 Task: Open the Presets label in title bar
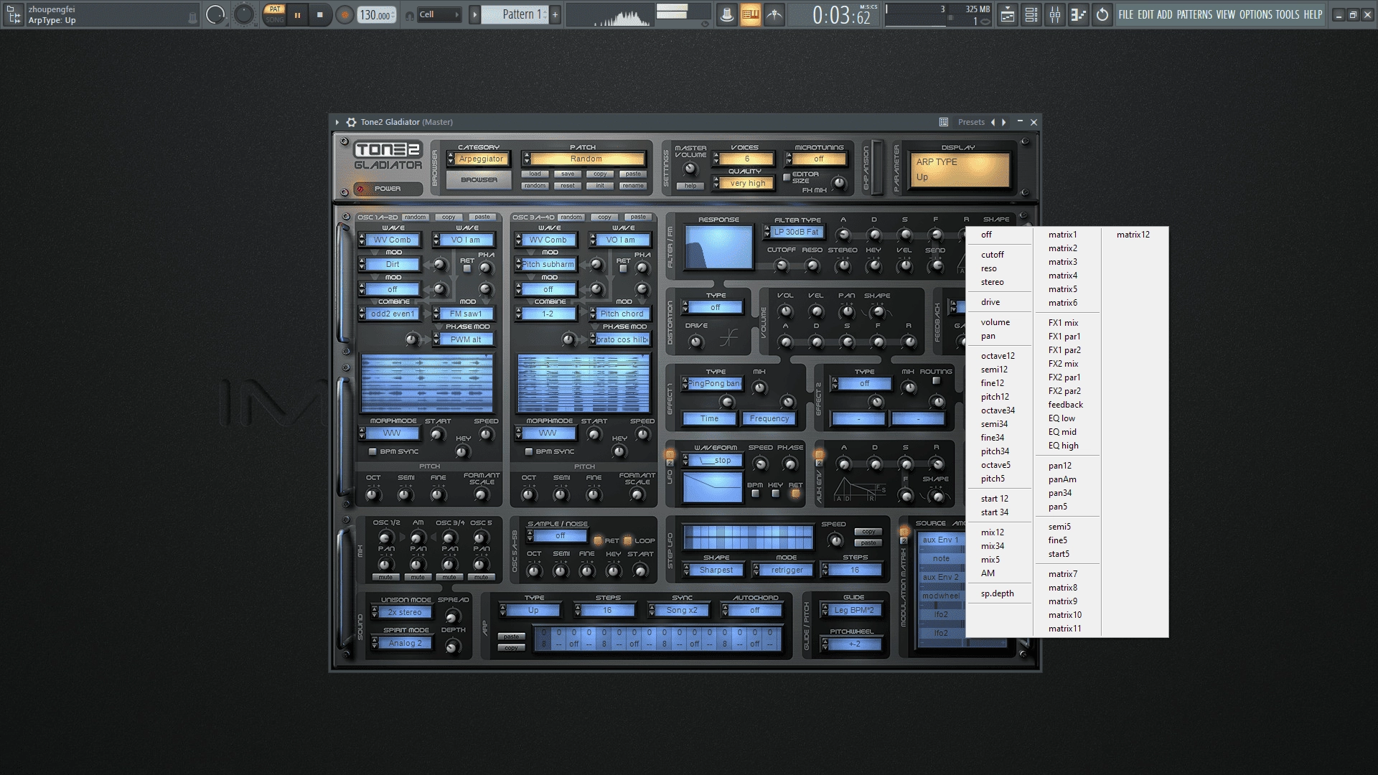click(971, 122)
